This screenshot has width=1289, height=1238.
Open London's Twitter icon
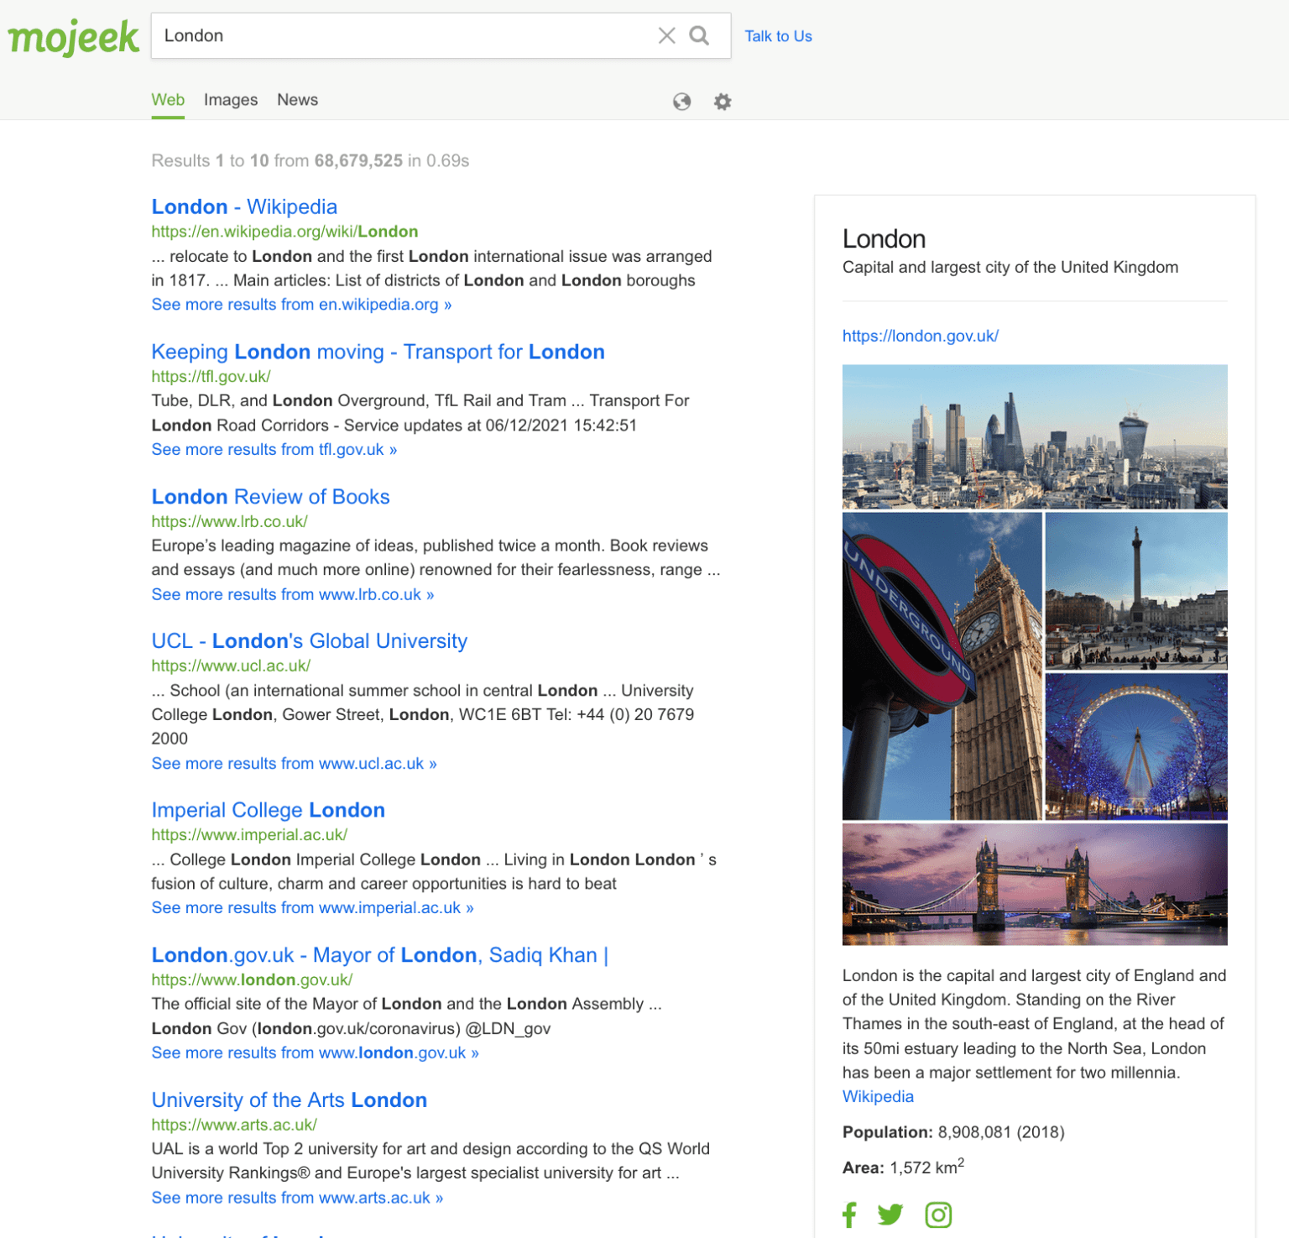coord(890,1214)
